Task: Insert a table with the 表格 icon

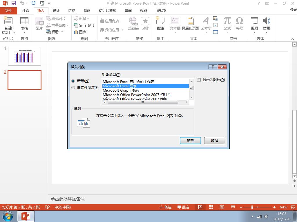Action: point(24,21)
